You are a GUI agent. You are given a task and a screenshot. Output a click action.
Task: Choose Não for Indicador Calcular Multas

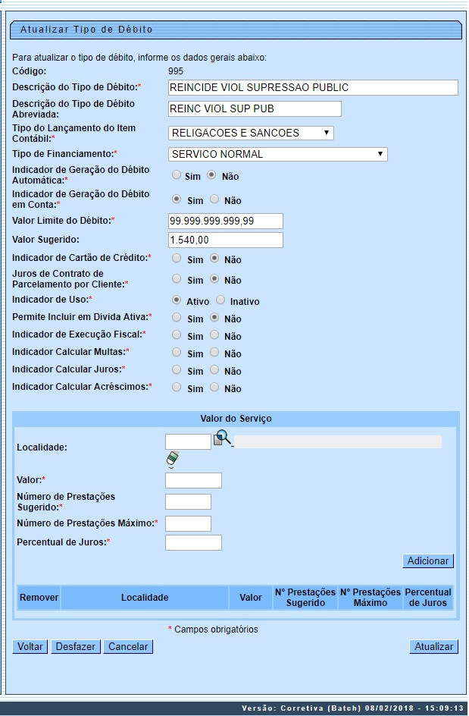(214, 353)
